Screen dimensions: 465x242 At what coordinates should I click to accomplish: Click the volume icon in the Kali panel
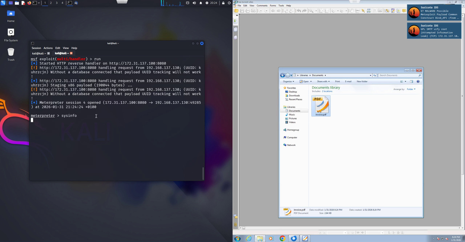[x=194, y=3]
